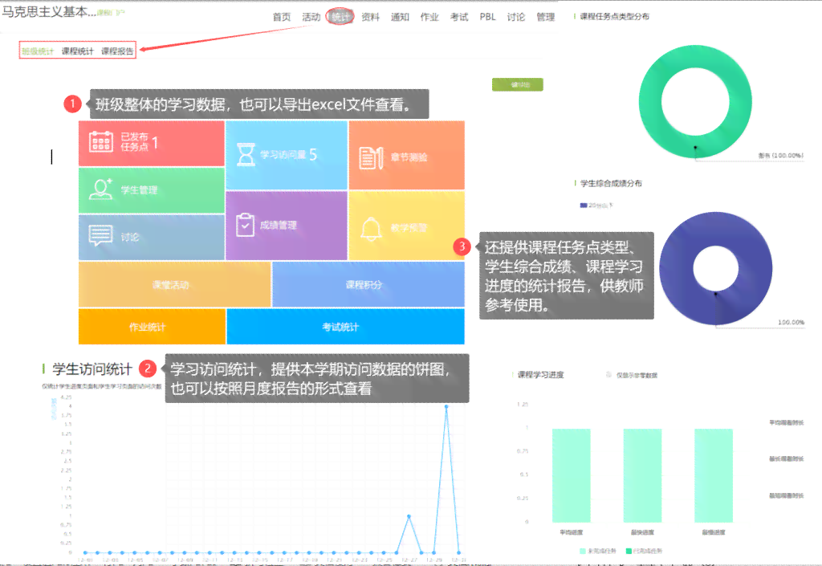Click the clipboard icon for 成绩管理
Viewport: 822px width, 566px height.
click(245, 225)
